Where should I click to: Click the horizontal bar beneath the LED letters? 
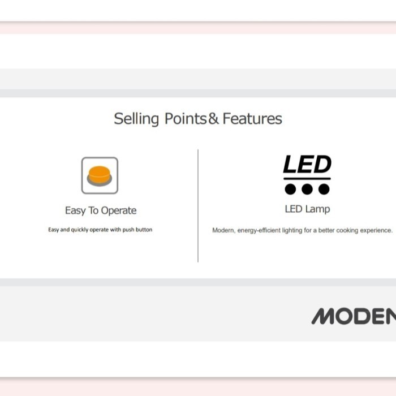(307, 179)
